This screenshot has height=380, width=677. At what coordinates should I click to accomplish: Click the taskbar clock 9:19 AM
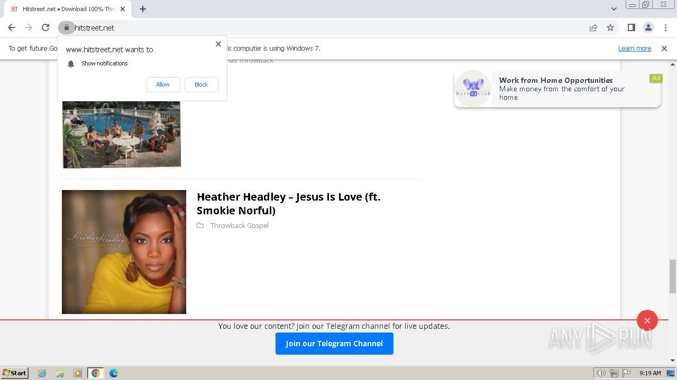(x=650, y=373)
